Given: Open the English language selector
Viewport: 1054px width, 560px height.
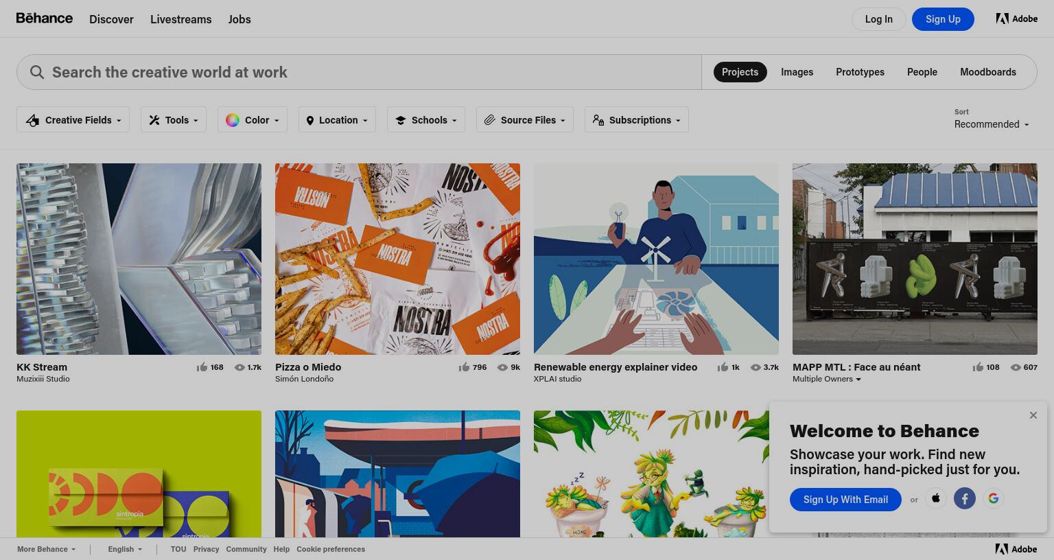Looking at the screenshot, I should click(x=125, y=549).
